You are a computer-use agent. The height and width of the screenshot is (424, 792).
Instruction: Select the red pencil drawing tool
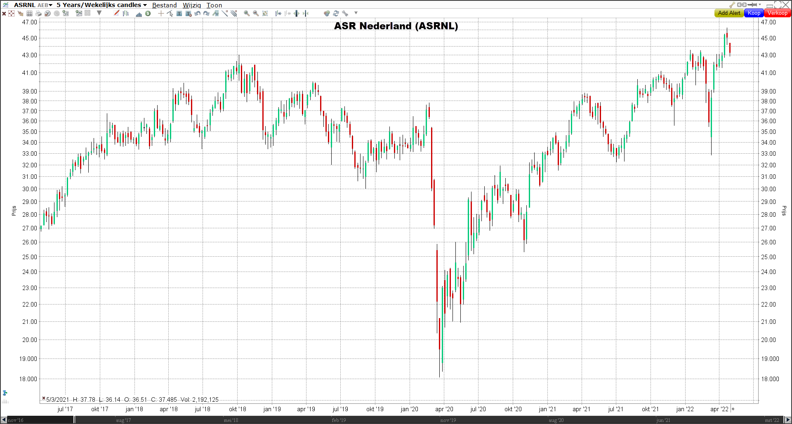click(x=117, y=13)
